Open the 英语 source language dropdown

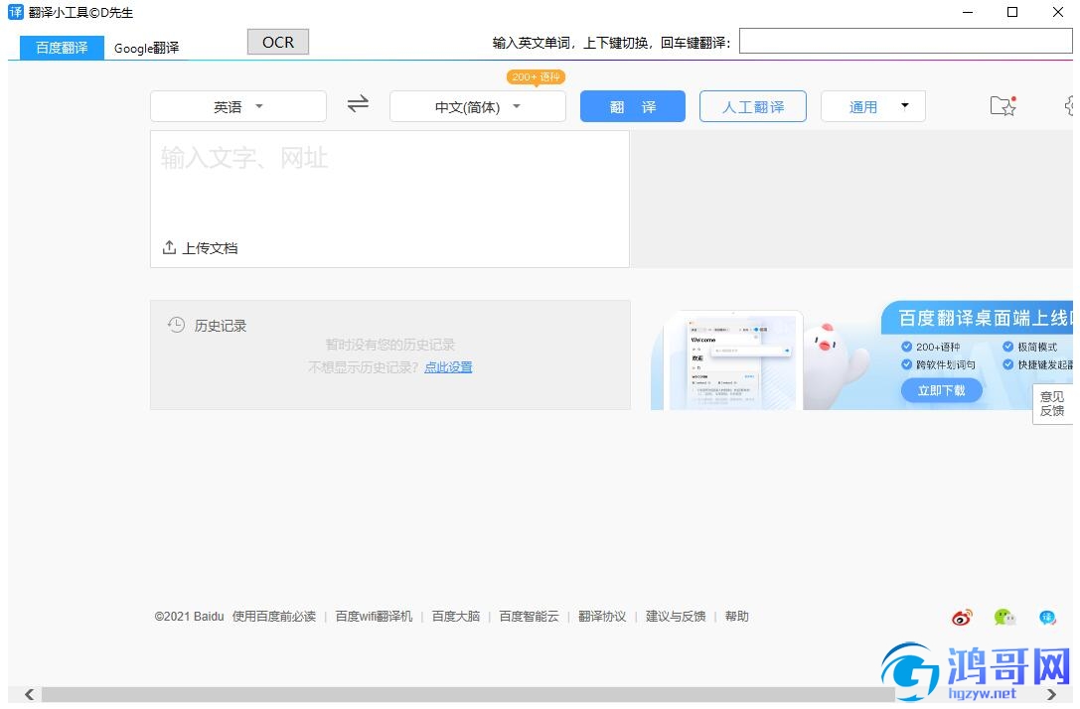coord(238,106)
